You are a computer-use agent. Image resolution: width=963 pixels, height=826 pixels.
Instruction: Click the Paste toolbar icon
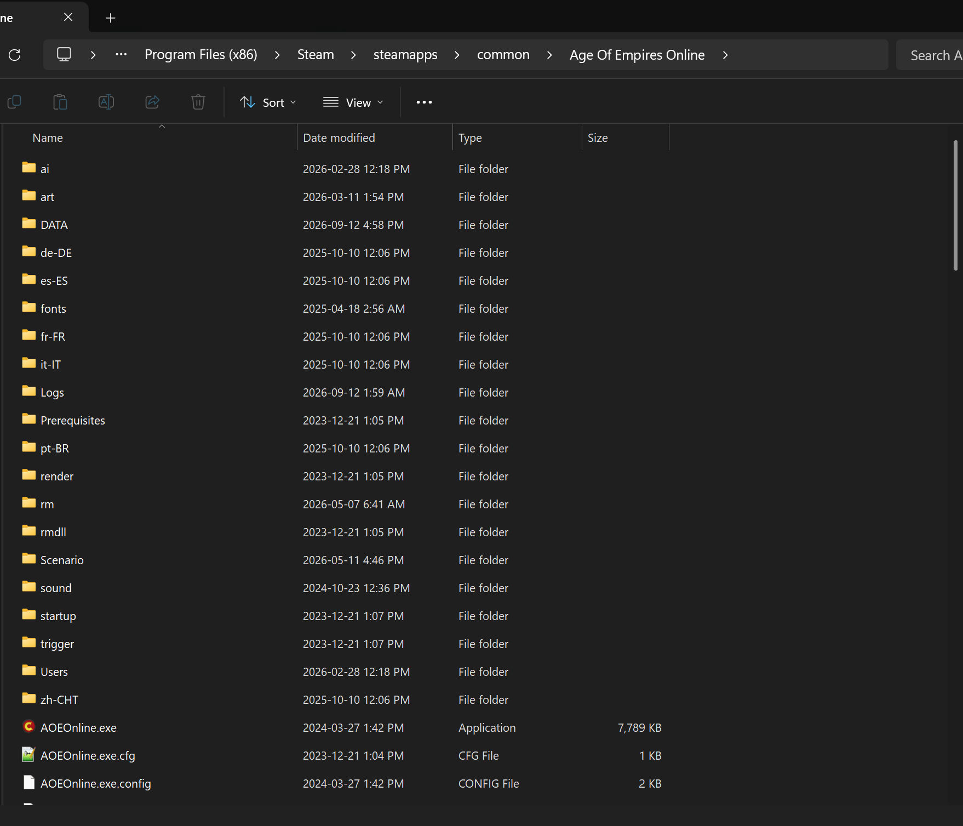pos(60,102)
